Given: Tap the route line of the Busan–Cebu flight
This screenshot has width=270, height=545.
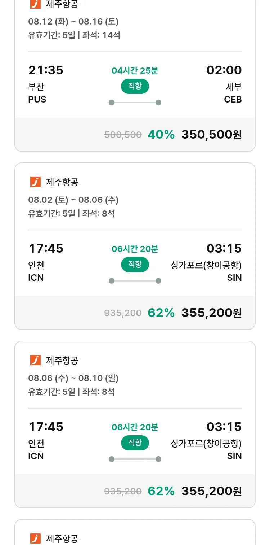Looking at the screenshot, I should (x=135, y=103).
